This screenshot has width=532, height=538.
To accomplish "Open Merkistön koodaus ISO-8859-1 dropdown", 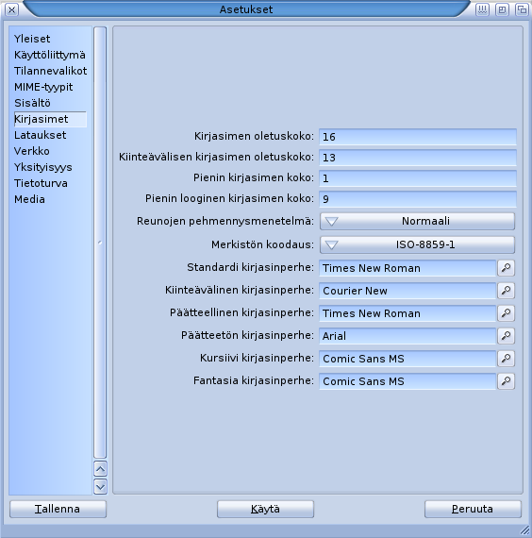I will pos(418,245).
